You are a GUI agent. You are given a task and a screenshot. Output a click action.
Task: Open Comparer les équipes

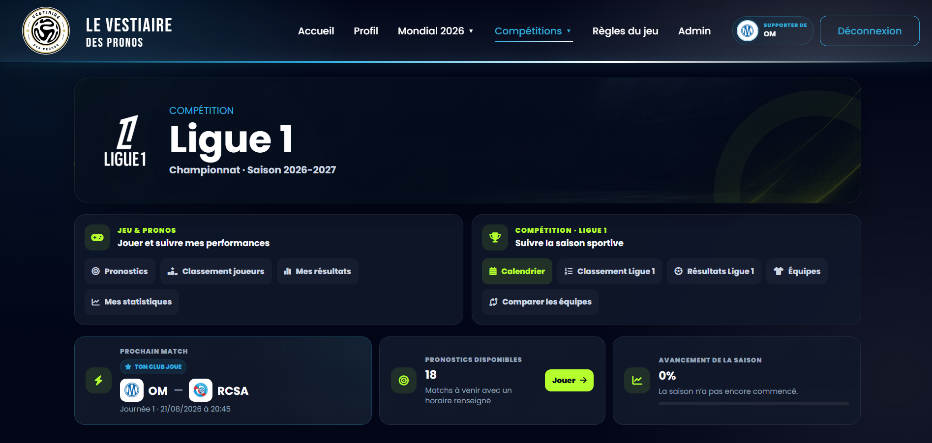pyautogui.click(x=541, y=302)
